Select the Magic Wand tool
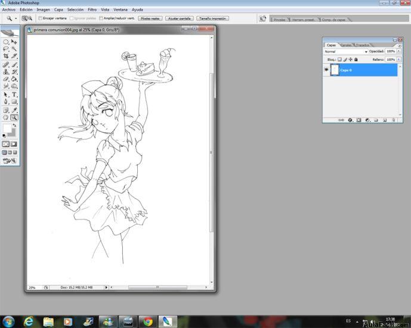This screenshot has width=411, height=328. click(14, 49)
